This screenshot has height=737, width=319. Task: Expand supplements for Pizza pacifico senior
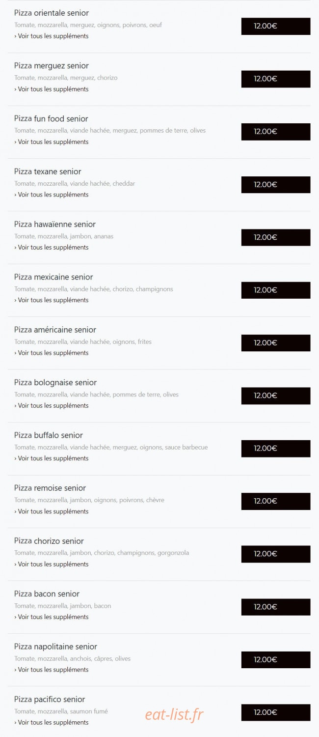pyautogui.click(x=52, y=722)
